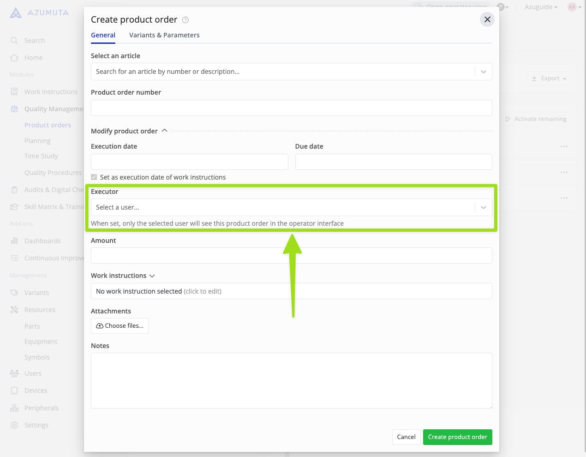
Task: Select the Quality Management module icon
Action: click(14, 108)
